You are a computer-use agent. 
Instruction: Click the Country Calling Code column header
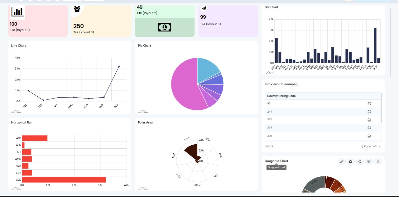[281, 96]
